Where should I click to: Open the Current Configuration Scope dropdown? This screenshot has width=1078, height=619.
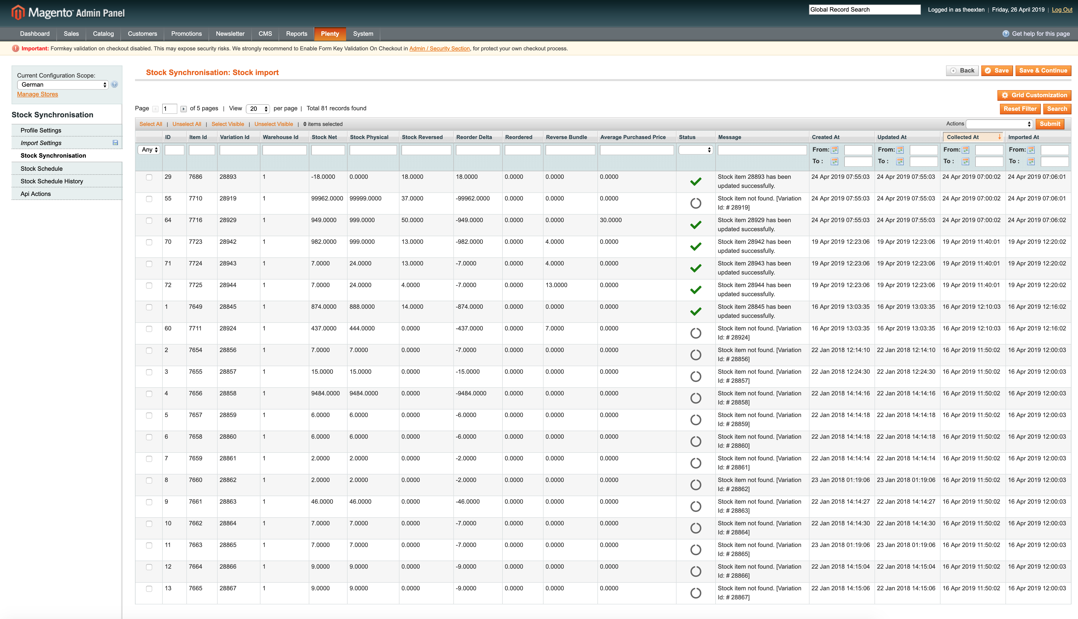[x=63, y=85]
